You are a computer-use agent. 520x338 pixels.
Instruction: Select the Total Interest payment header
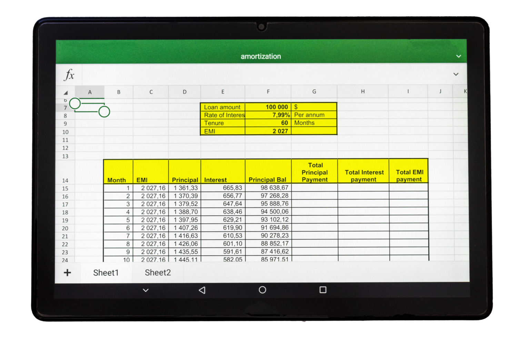[363, 171]
